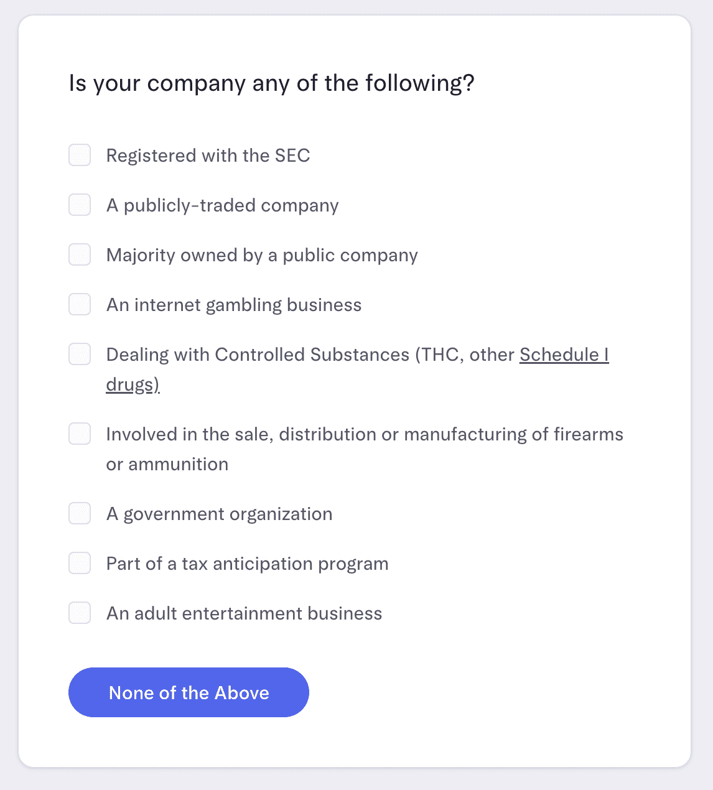The image size is (713, 790).
Task: Click the 'A government organization' label text
Action: (x=219, y=514)
